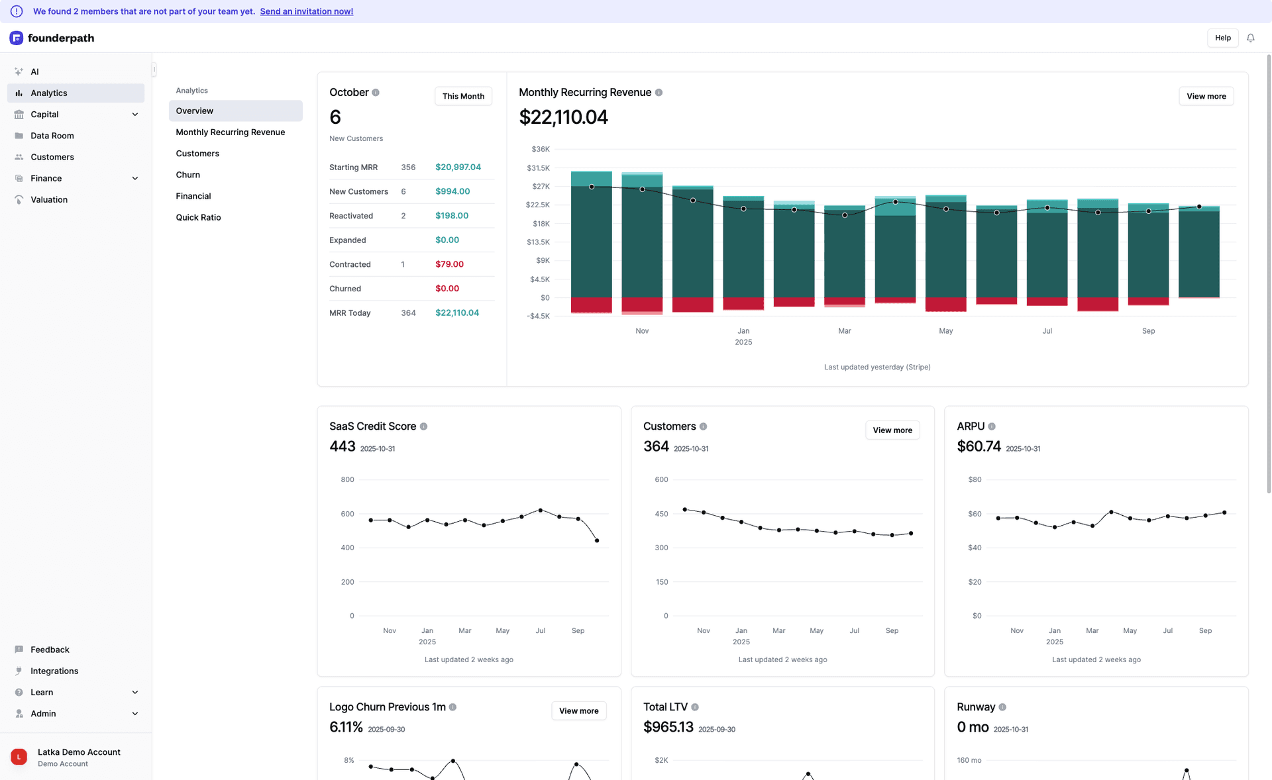Click the founderpath logo

(51, 38)
